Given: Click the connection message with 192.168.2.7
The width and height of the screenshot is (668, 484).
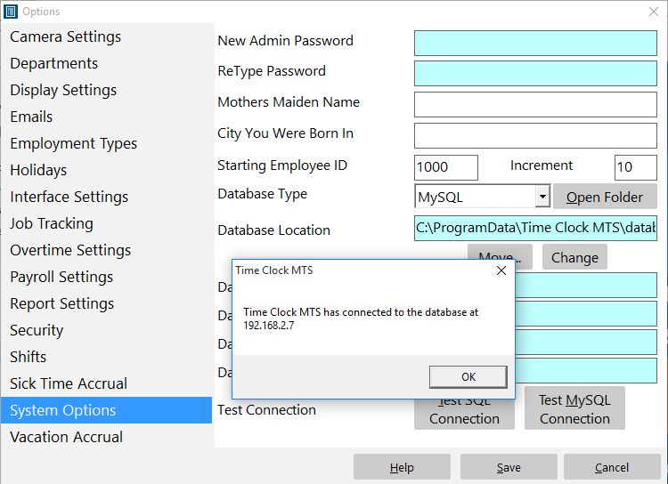Looking at the screenshot, I should pos(361,319).
